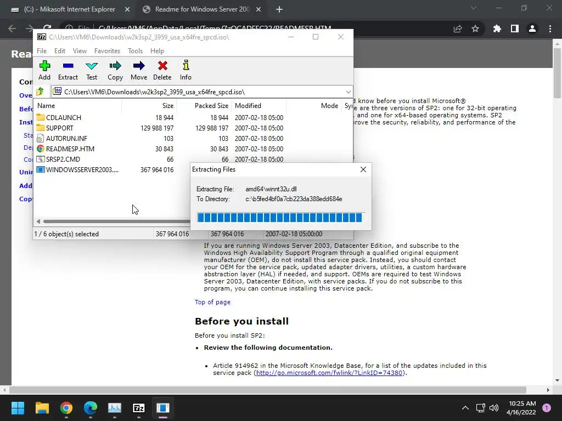562x421 pixels.
Task: Bookmark this page with the star icon
Action: [x=475, y=29]
